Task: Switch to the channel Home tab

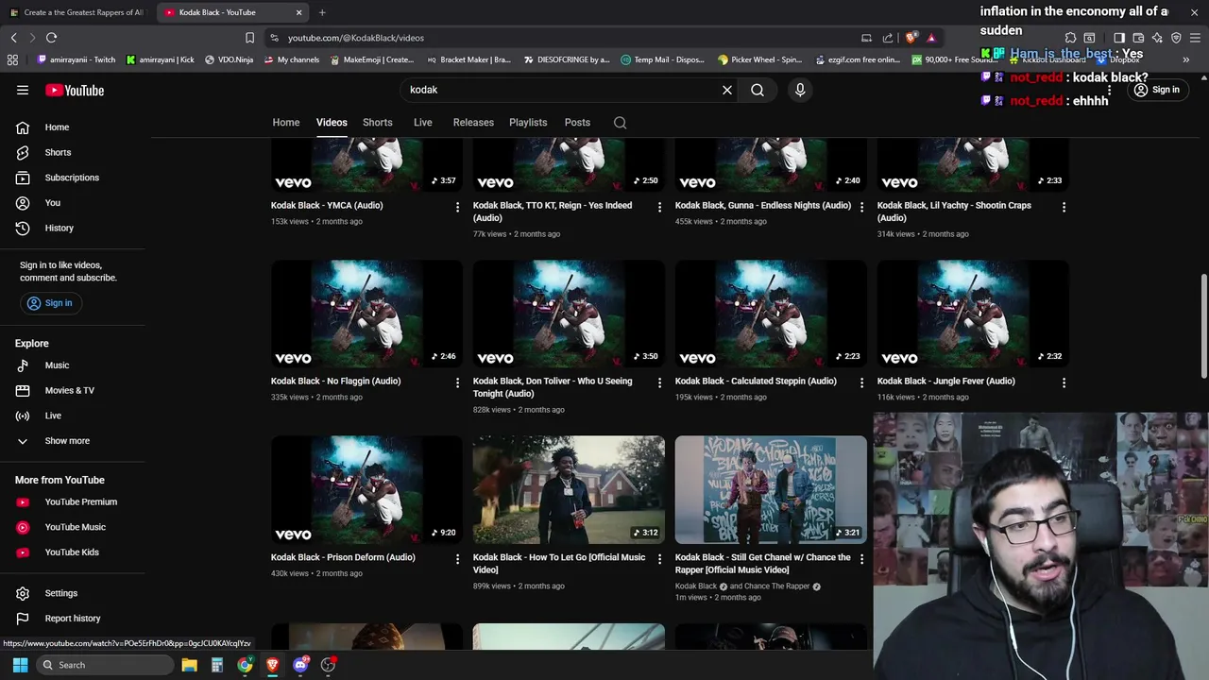Action: coord(286,123)
